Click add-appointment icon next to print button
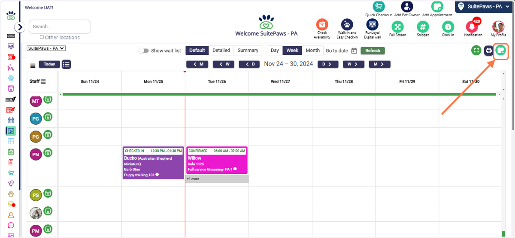 tap(501, 51)
